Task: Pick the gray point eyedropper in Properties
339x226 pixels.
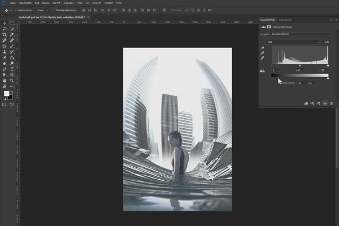Action: pos(262,53)
